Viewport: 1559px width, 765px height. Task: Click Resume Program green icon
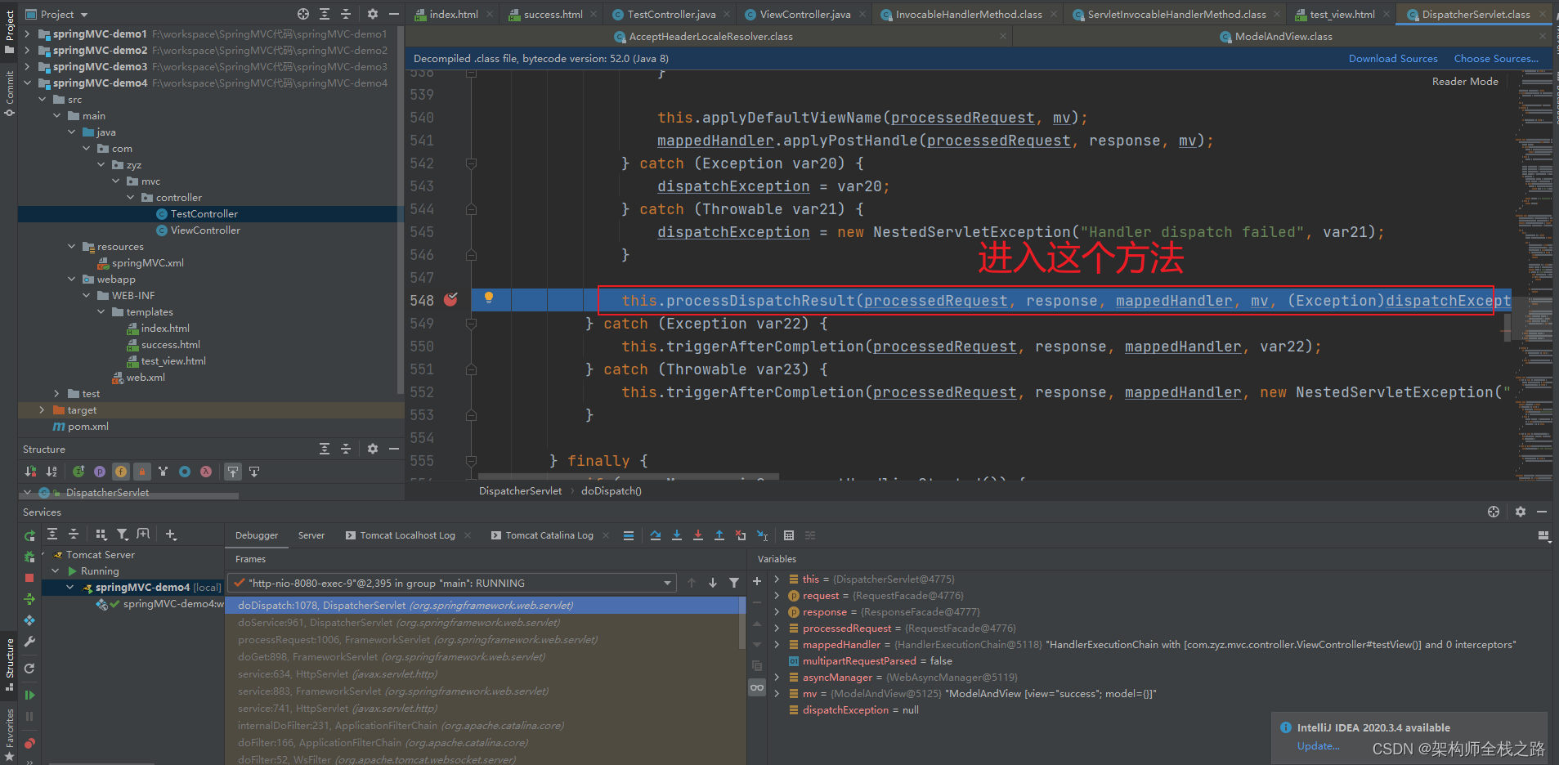tap(29, 695)
